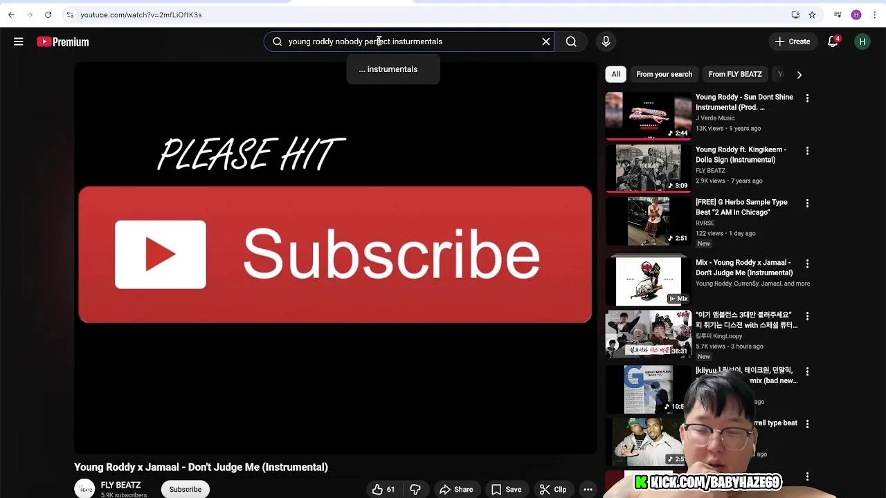Image resolution: width=886 pixels, height=498 pixels.
Task: Open options for the KingLoopy video
Action: tap(807, 316)
